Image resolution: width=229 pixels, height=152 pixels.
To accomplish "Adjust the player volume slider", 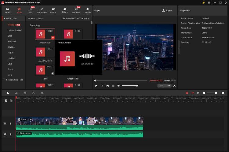I will point(130,86).
